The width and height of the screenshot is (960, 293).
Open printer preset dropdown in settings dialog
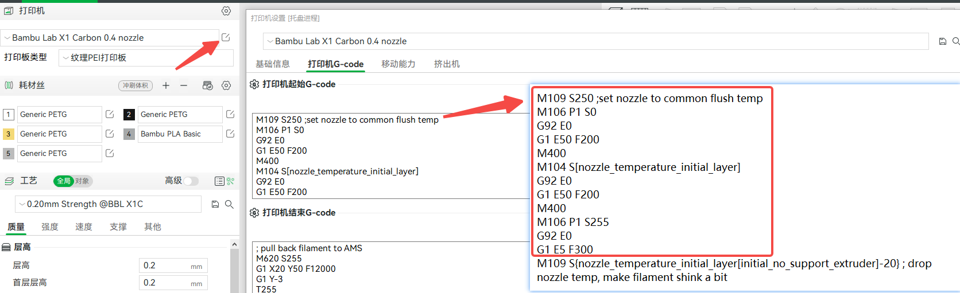click(596, 41)
